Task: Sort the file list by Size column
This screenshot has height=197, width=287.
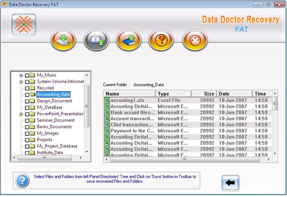Action: click(204, 94)
